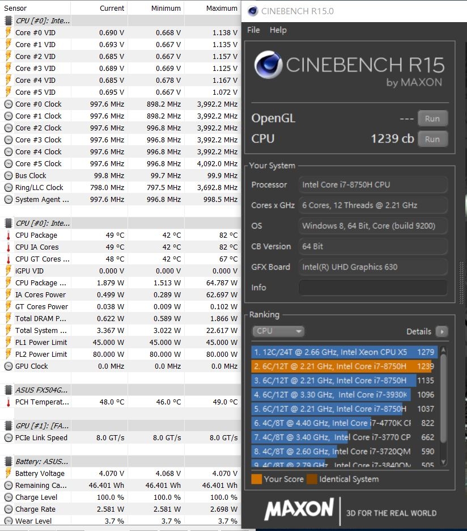Viewport: 467px width, 531px height.
Task: Run the CPU benchmark
Action: click(432, 139)
